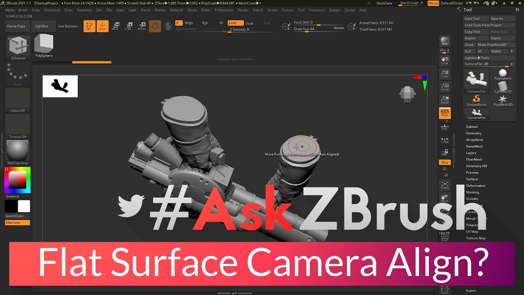This screenshot has height=295, width=524.
Task: Click the L.Sym local symmetry icon
Action: pyautogui.click(x=445, y=140)
